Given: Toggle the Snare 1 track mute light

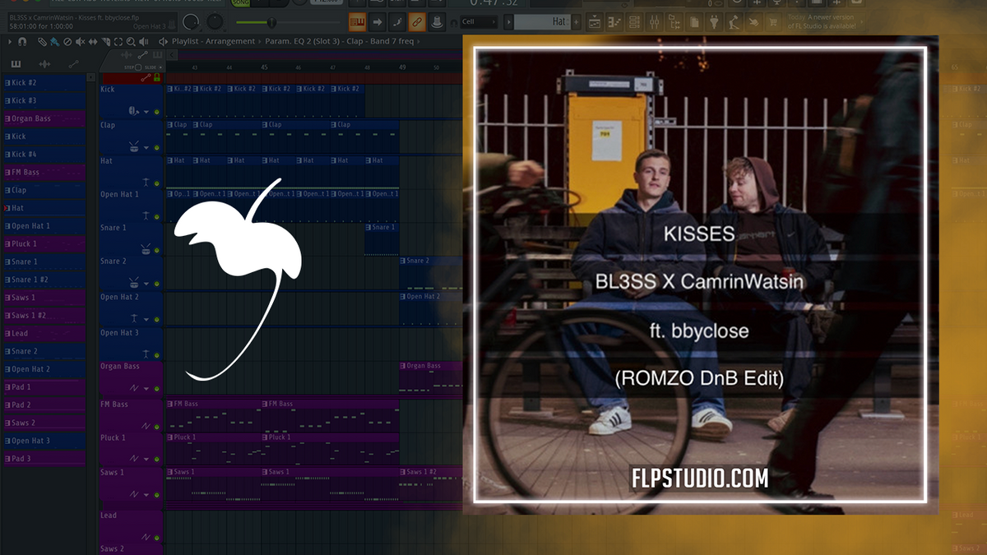Looking at the screenshot, I should 156,250.
